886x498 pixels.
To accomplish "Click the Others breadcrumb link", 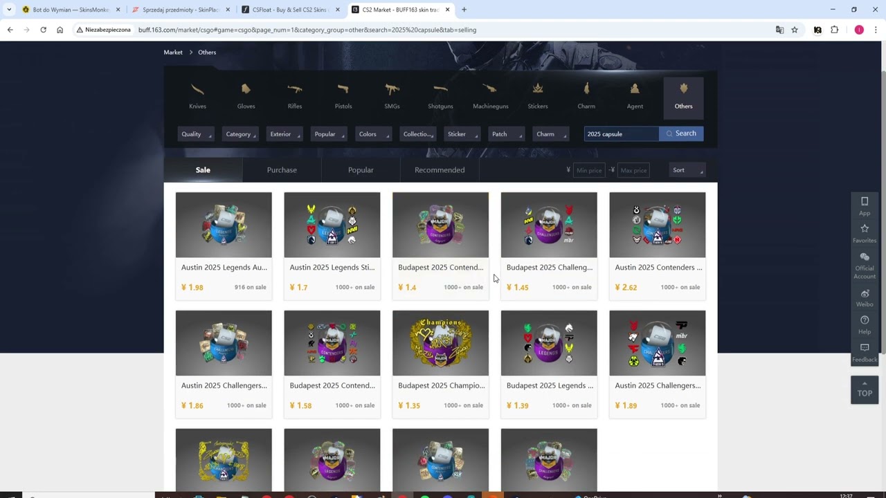I will pos(207,53).
